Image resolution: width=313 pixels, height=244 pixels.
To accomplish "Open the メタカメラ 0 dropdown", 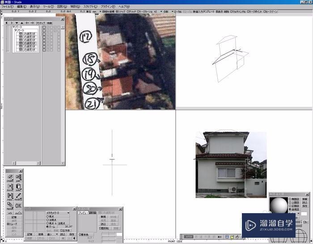I will coord(58,213).
